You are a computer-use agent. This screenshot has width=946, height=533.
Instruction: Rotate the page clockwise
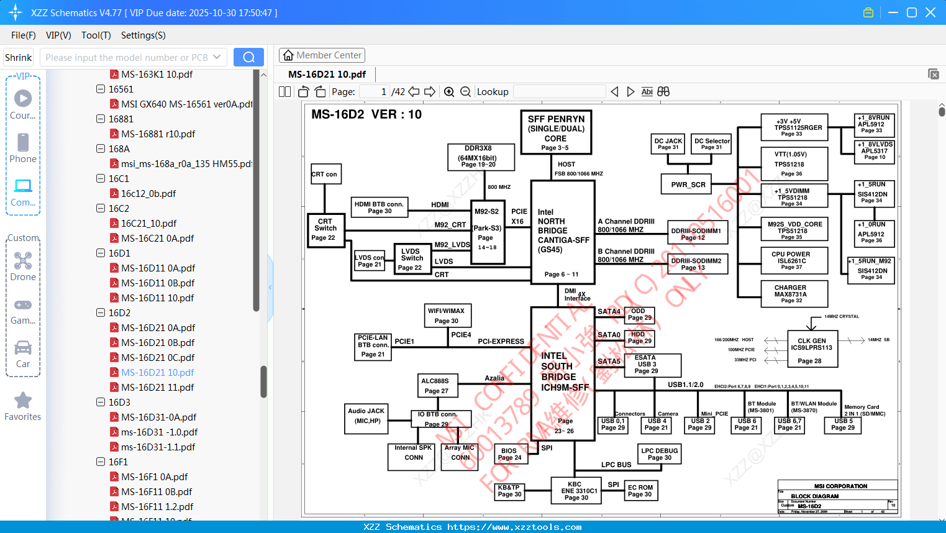tap(320, 92)
